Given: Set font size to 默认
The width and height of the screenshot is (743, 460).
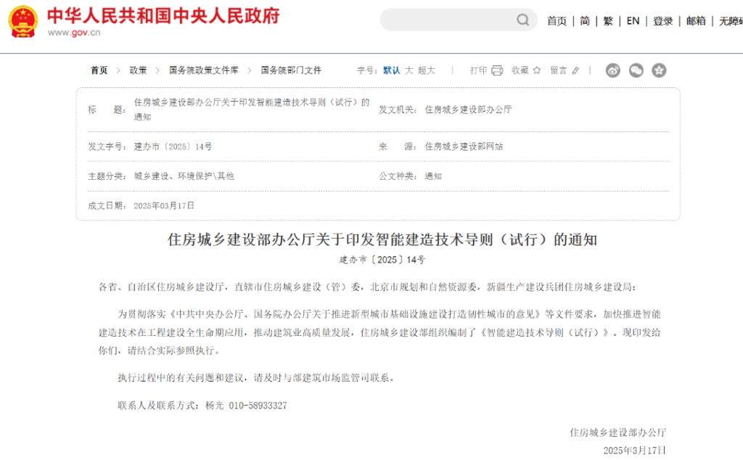Looking at the screenshot, I should tap(391, 70).
